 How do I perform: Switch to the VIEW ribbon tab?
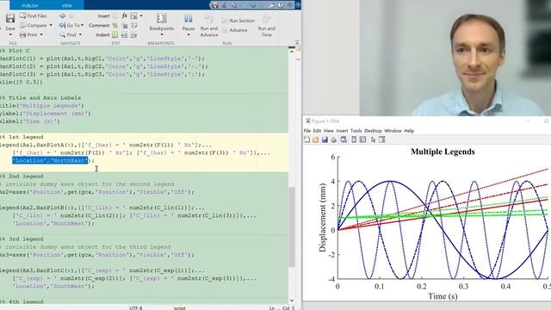(67, 6)
